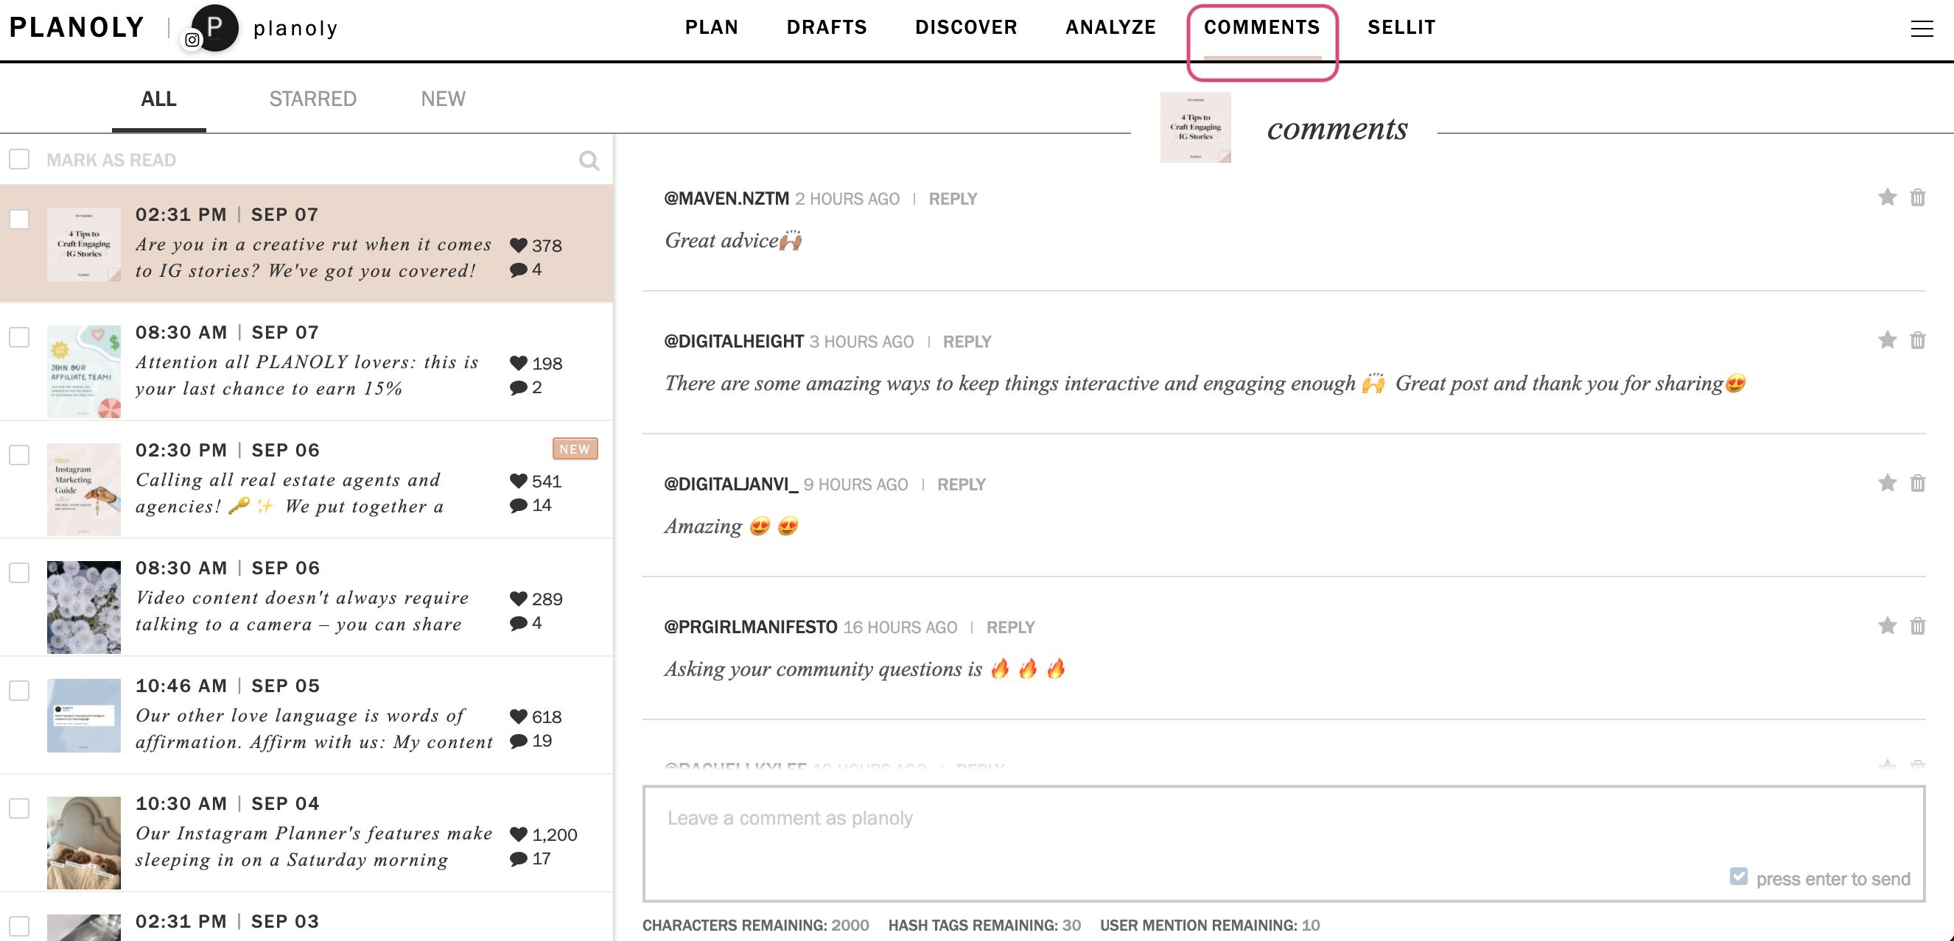Click heart icon next to 289 likes
The width and height of the screenshot is (1954, 941).
pos(519,599)
